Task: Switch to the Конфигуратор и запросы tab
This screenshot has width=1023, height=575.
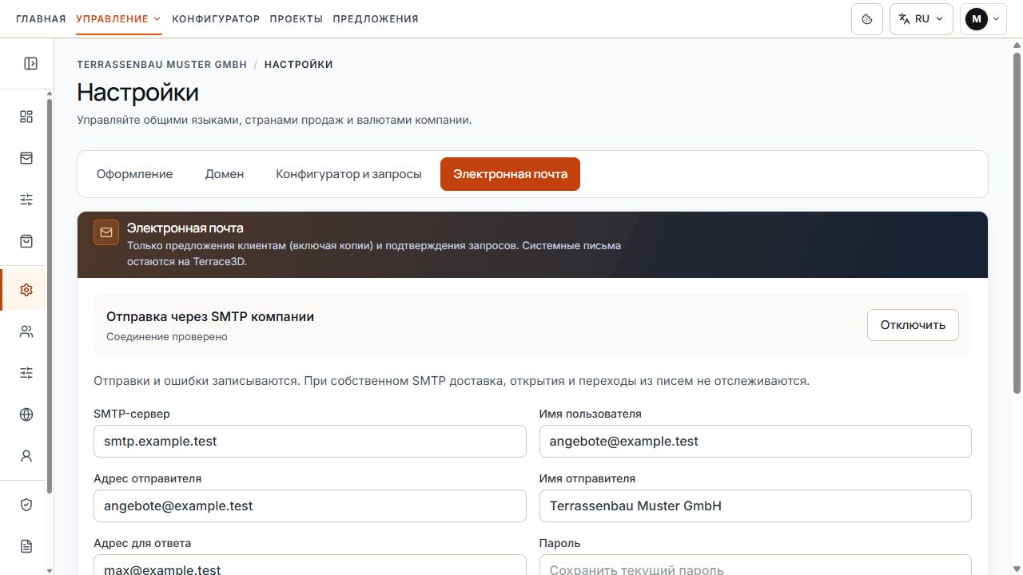Action: 348,174
